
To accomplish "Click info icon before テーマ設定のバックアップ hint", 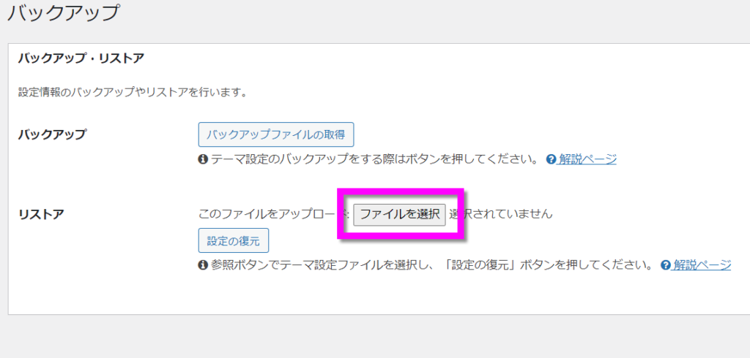I will tap(203, 159).
